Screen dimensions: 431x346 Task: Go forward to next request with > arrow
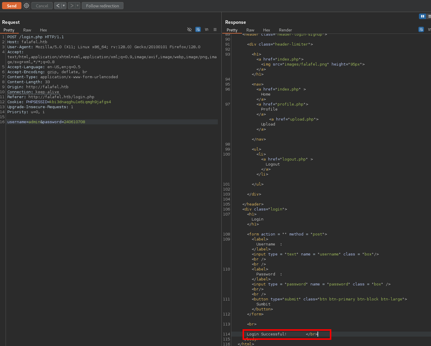[72, 6]
